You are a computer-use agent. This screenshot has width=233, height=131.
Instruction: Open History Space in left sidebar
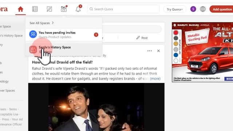point(11,36)
